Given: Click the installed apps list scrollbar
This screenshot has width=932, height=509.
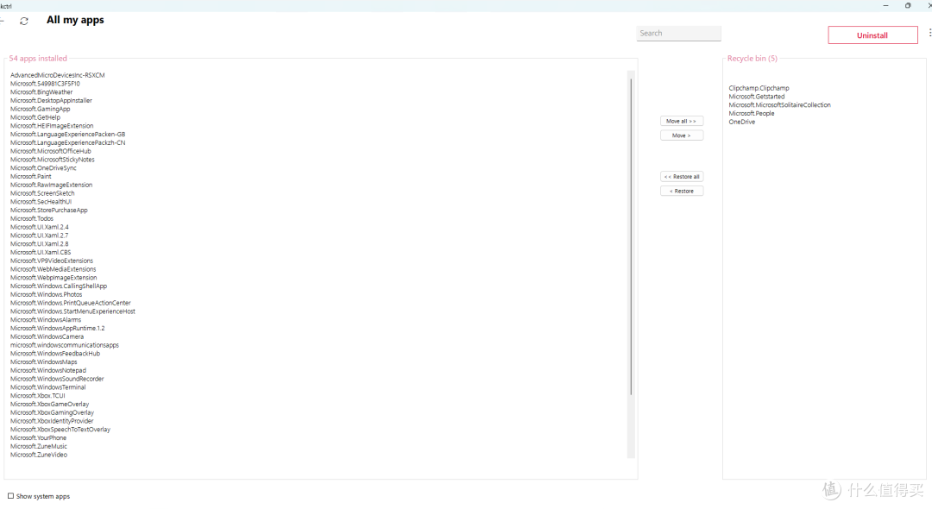Looking at the screenshot, I should (631, 237).
